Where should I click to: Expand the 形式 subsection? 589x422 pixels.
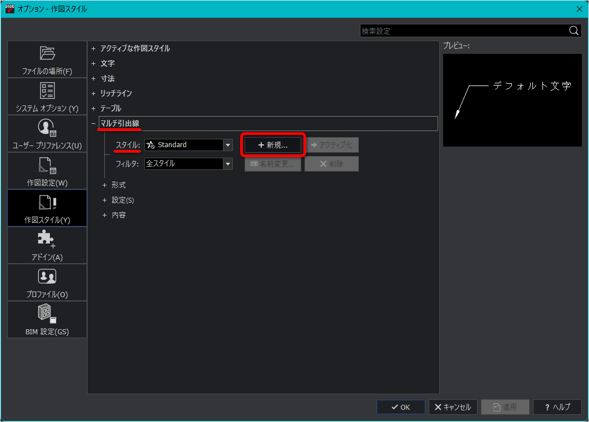pyautogui.click(x=104, y=185)
